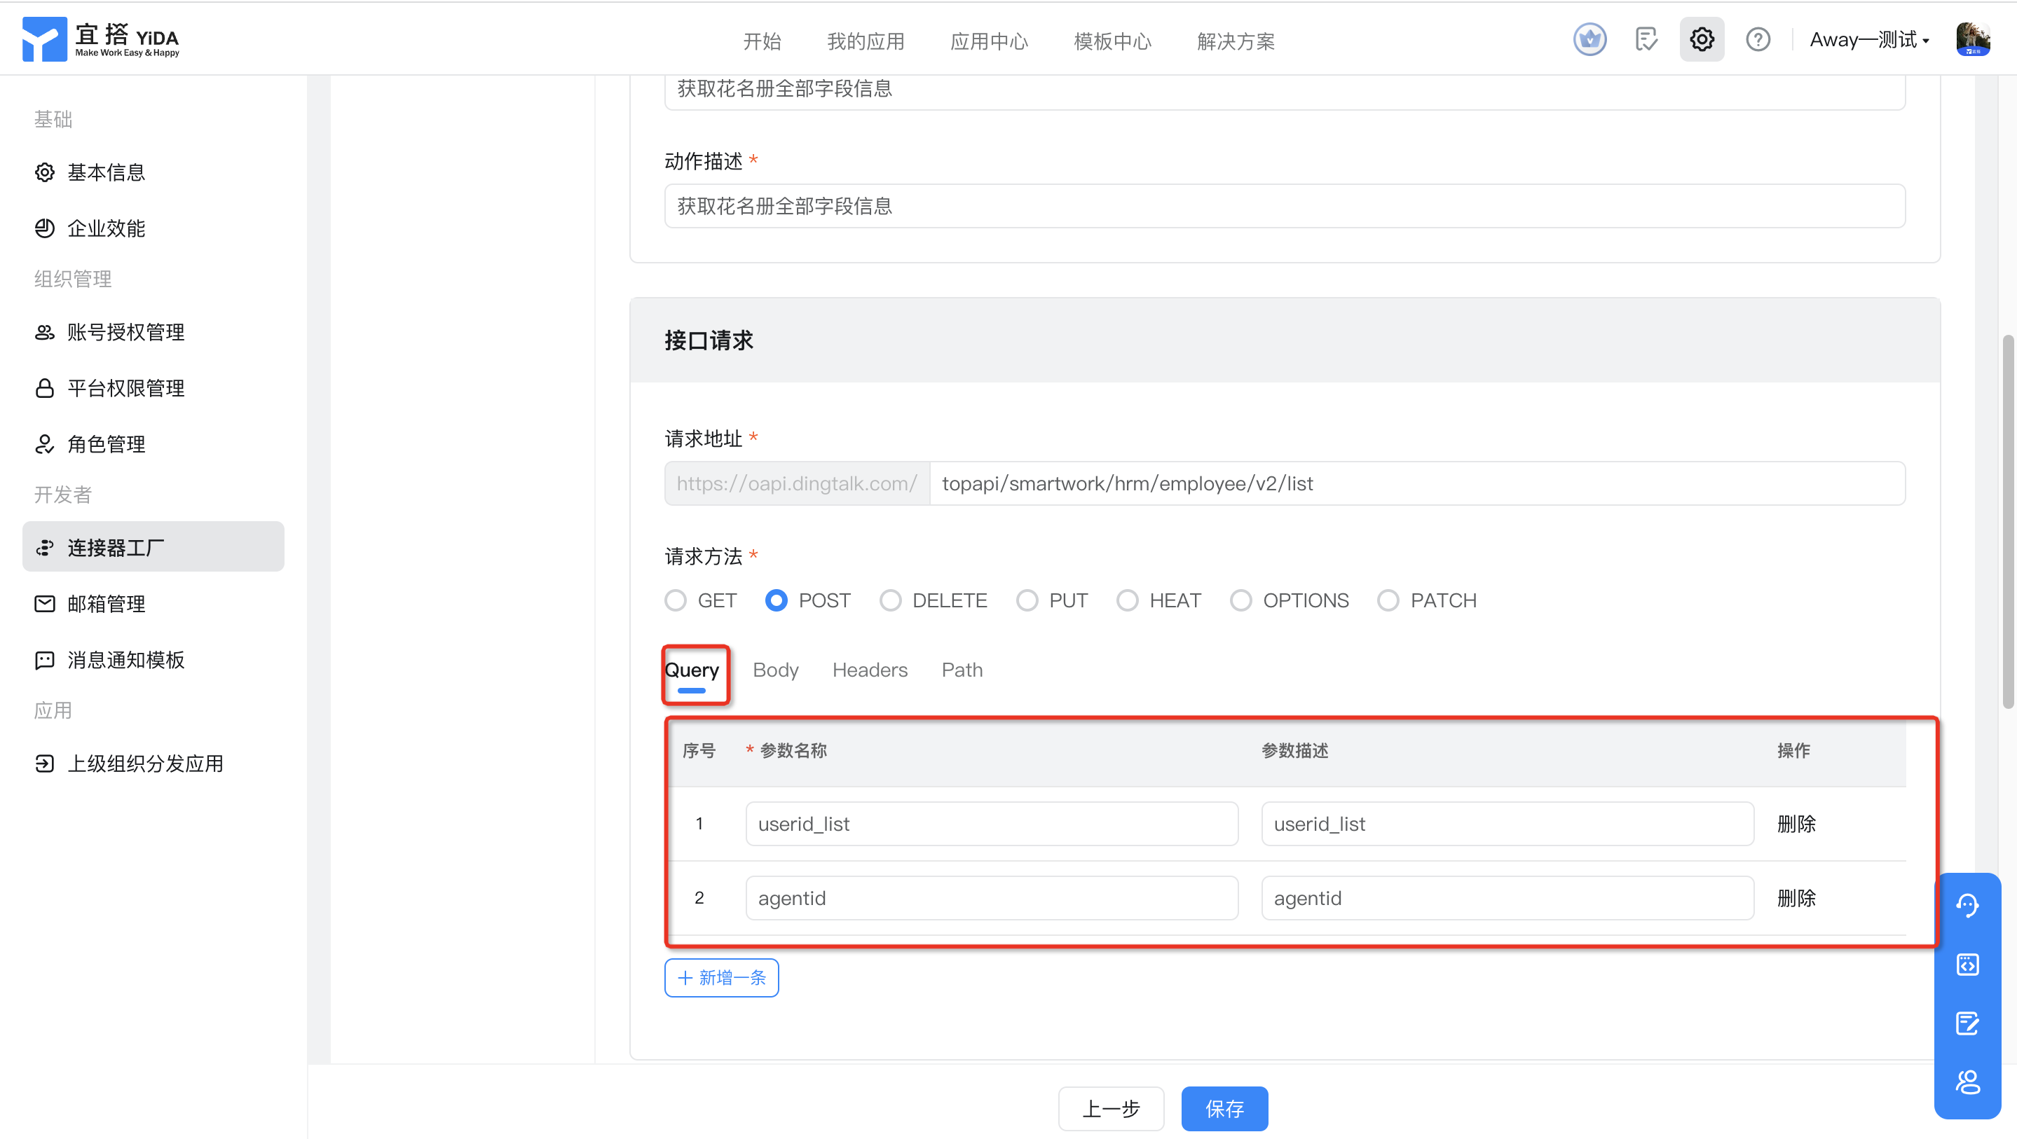Screen dimensions: 2017x1139
Task: Click the 邮箱管理 envelope icon
Action: click(45, 605)
